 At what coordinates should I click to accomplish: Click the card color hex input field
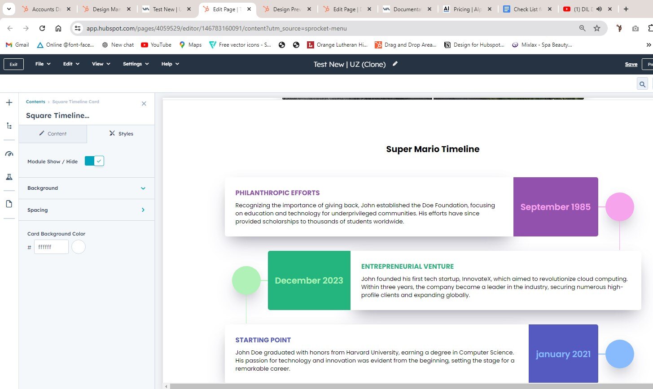(x=52, y=247)
